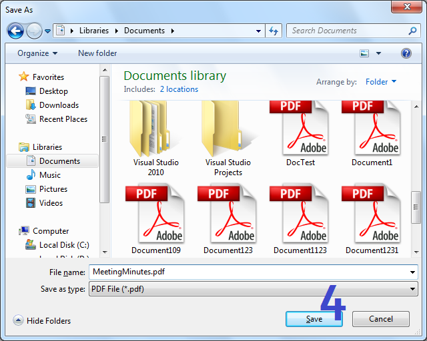Select Music library in navigation pane
Screen dimensions: 427x341
pyautogui.click(x=50, y=175)
